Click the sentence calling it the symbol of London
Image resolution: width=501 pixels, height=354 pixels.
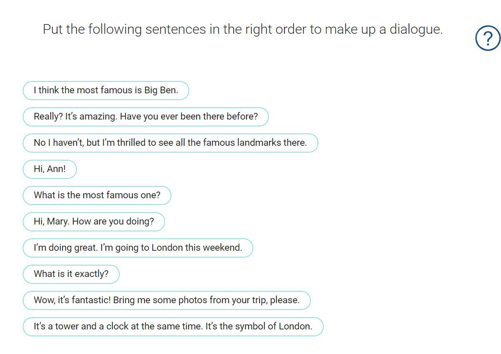click(x=173, y=327)
